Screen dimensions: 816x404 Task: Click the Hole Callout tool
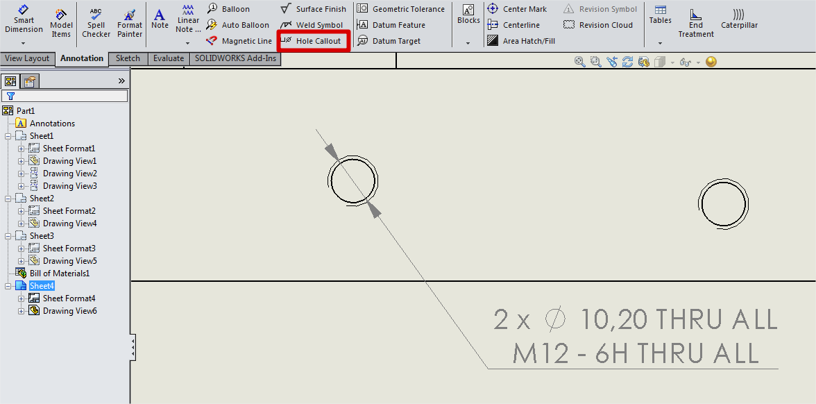click(312, 41)
